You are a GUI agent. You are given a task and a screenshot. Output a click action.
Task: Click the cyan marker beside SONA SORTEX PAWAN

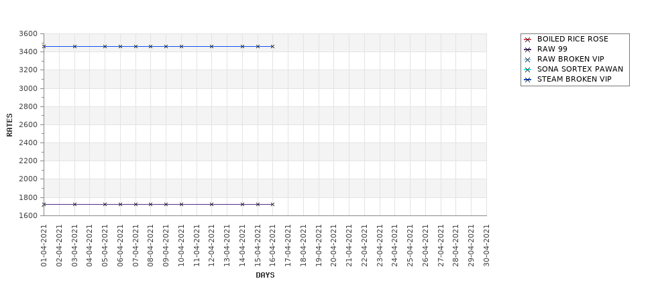pos(528,70)
